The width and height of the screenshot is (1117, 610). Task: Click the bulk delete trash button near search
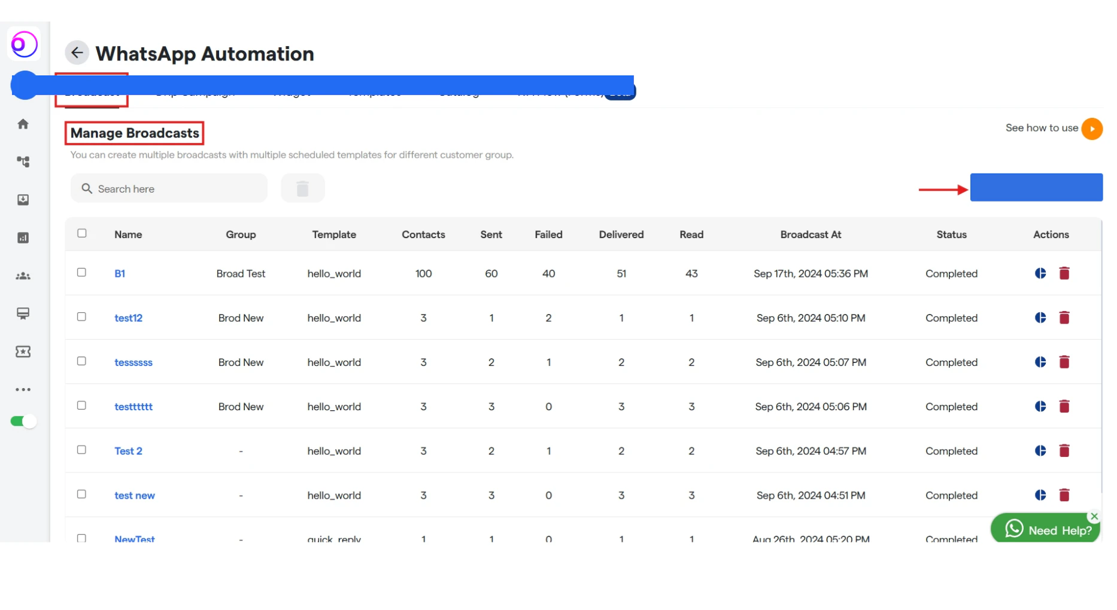point(303,188)
